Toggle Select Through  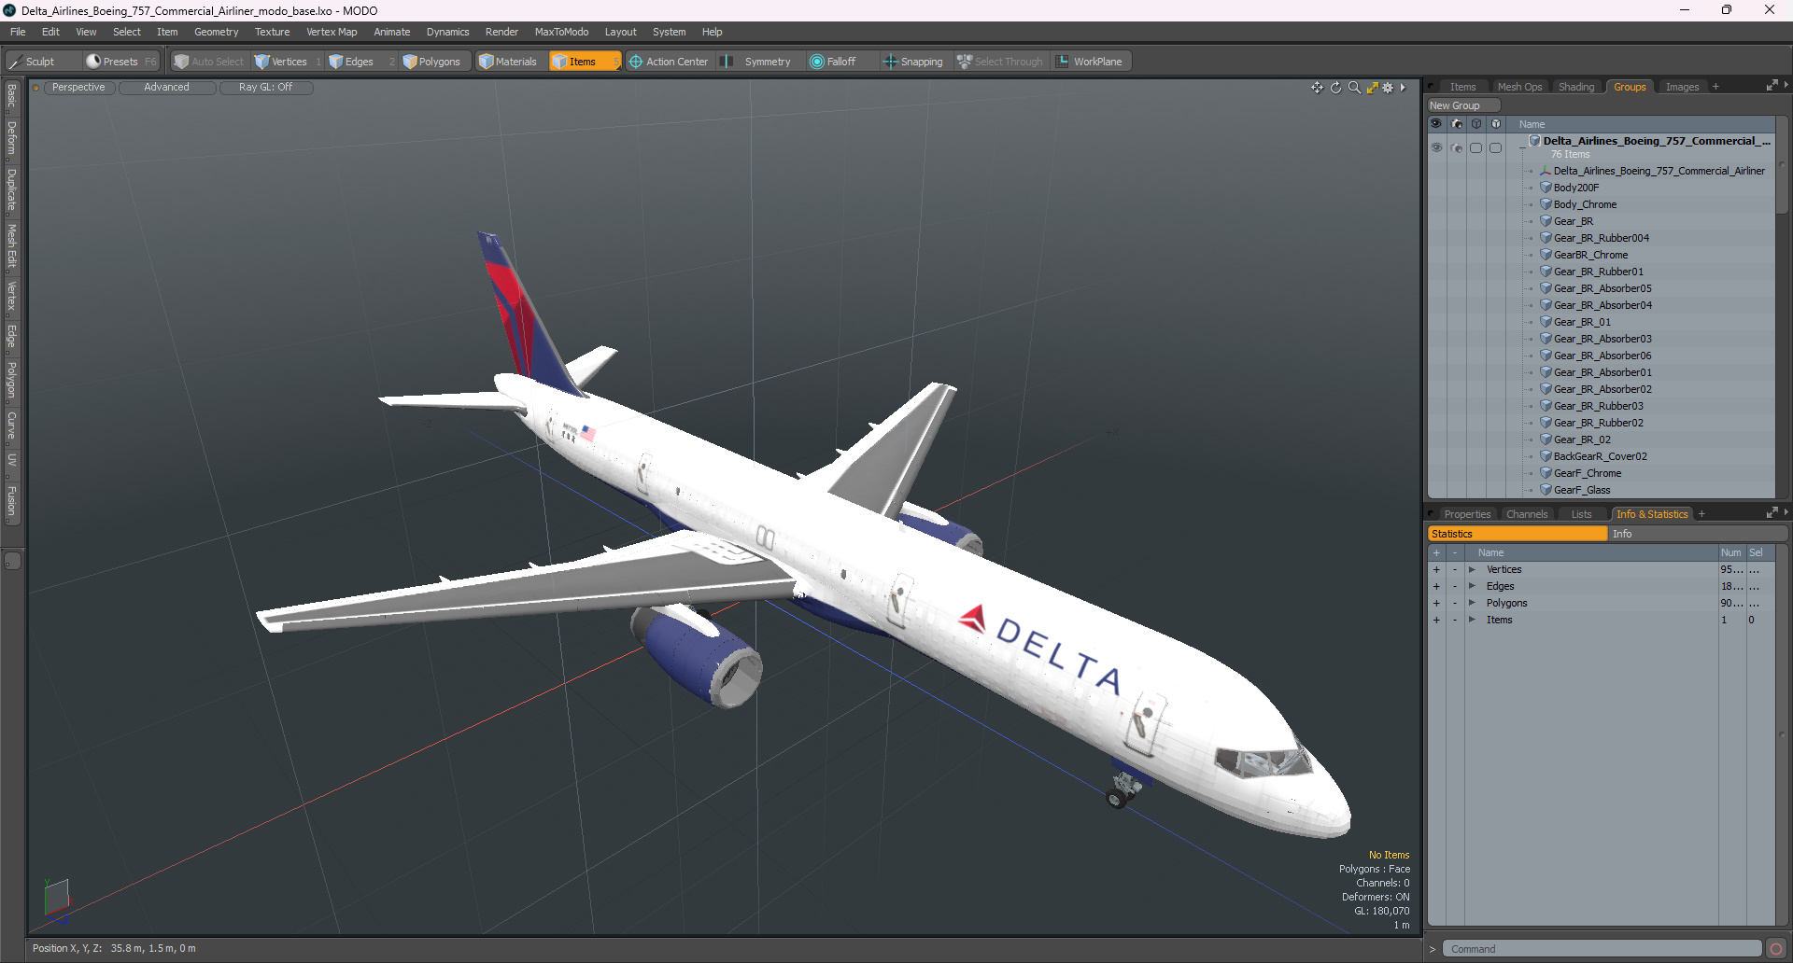1000,62
